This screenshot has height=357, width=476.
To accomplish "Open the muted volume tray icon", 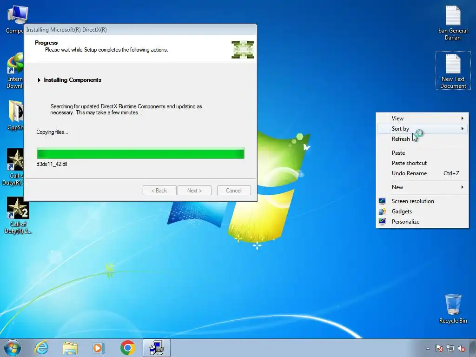I will (x=462, y=349).
